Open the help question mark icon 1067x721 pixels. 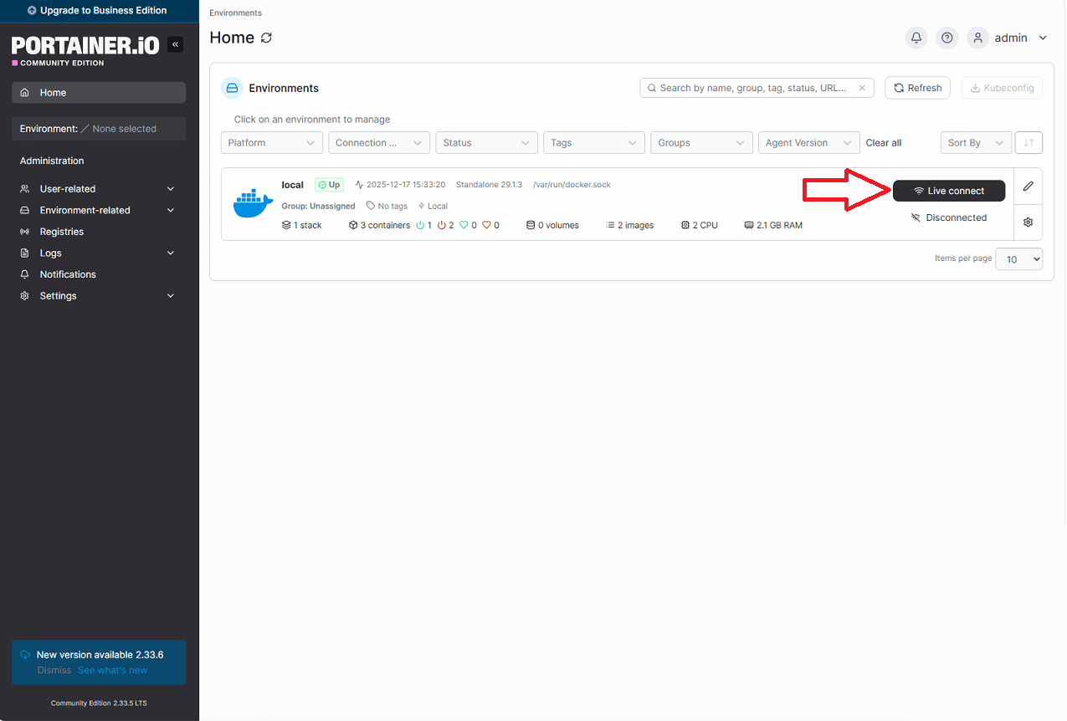946,38
